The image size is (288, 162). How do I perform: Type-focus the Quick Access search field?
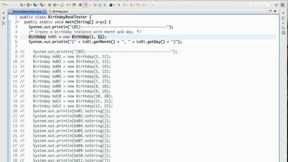pos(259,4)
